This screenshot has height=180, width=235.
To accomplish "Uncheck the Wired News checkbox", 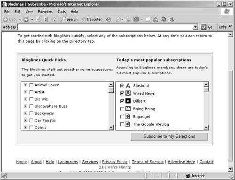I will pos(122,93).
